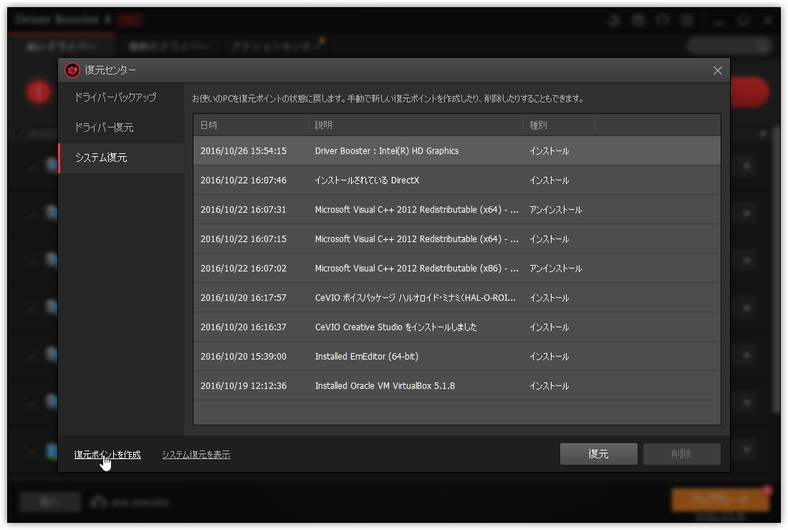Image resolution: width=788 pixels, height=530 pixels.
Task: Select Visual C++ 2012 Redistributable (x86) entry
Action: click(x=457, y=269)
